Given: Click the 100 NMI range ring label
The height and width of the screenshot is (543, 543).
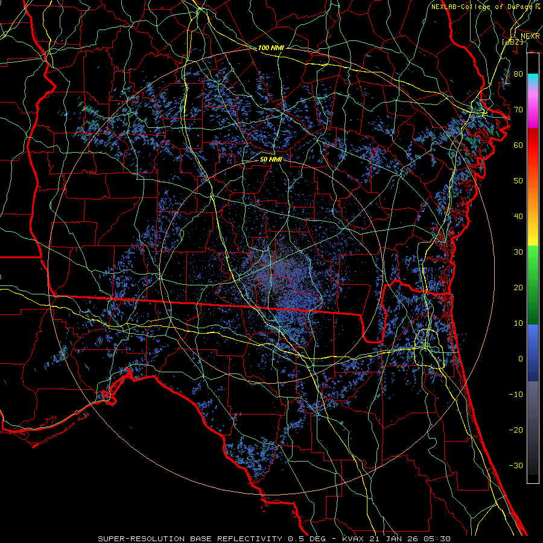Looking at the screenshot, I should click(x=271, y=48).
